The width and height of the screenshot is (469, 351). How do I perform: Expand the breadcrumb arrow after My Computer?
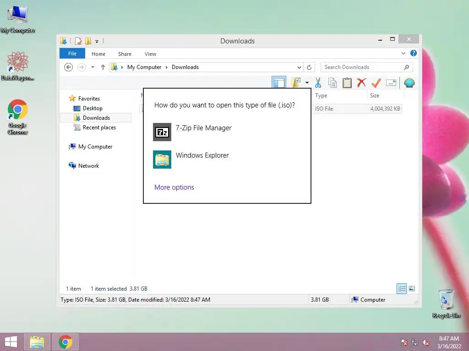[167, 67]
